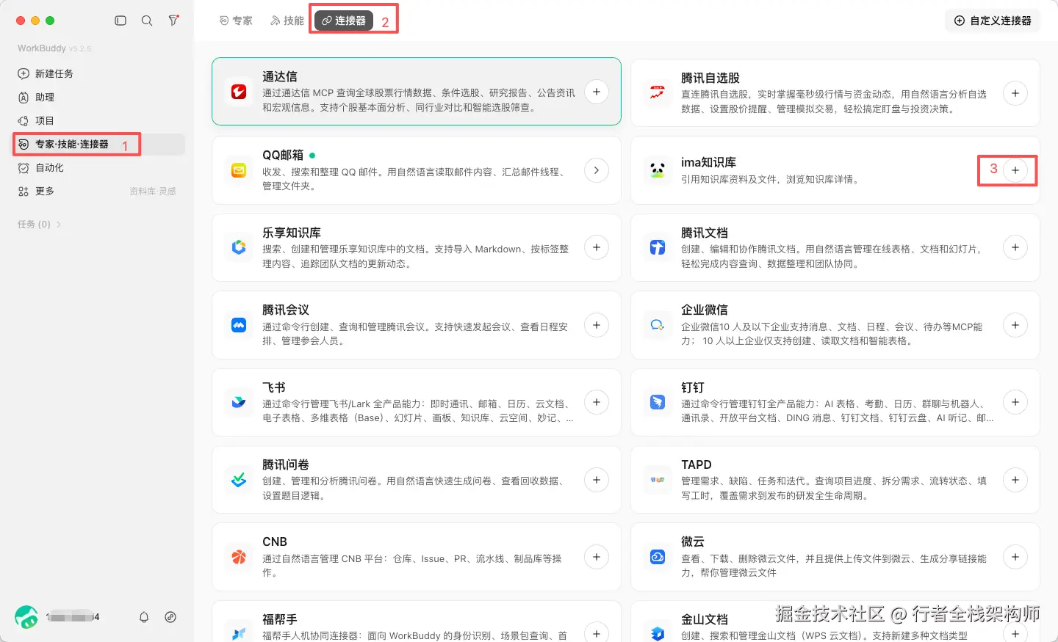Click the 资料库·灵感 label

coord(153,191)
